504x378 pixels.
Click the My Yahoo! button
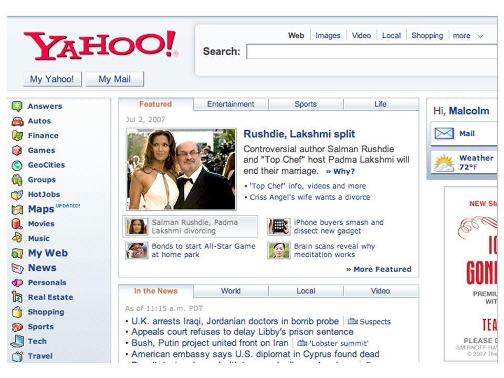pyautogui.click(x=52, y=79)
